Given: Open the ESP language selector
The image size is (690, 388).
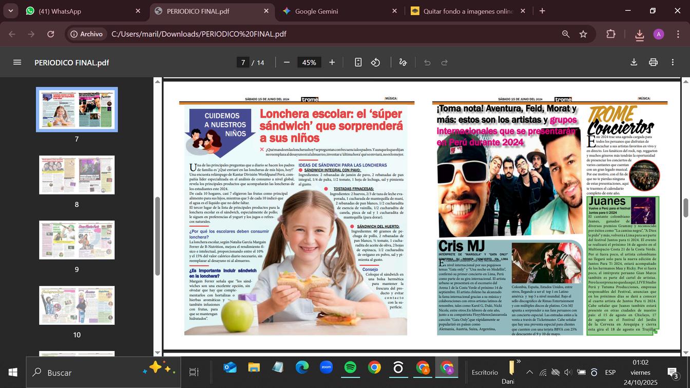Looking at the screenshot, I should tap(610, 372).
